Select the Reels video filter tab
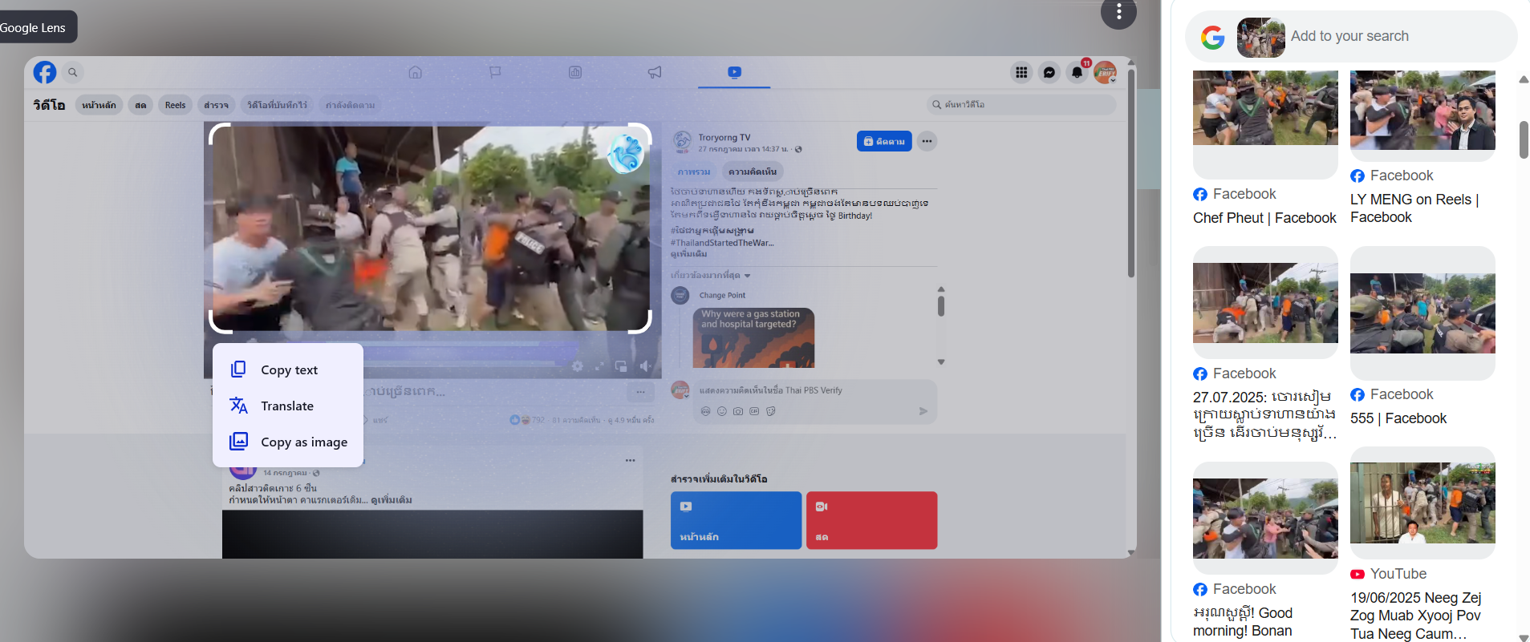Viewport: 1530px width, 642px height. tap(175, 105)
